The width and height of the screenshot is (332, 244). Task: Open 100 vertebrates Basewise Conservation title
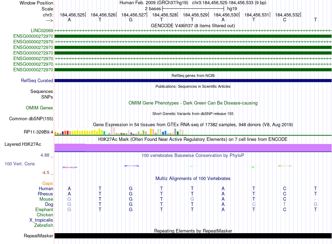(193, 155)
